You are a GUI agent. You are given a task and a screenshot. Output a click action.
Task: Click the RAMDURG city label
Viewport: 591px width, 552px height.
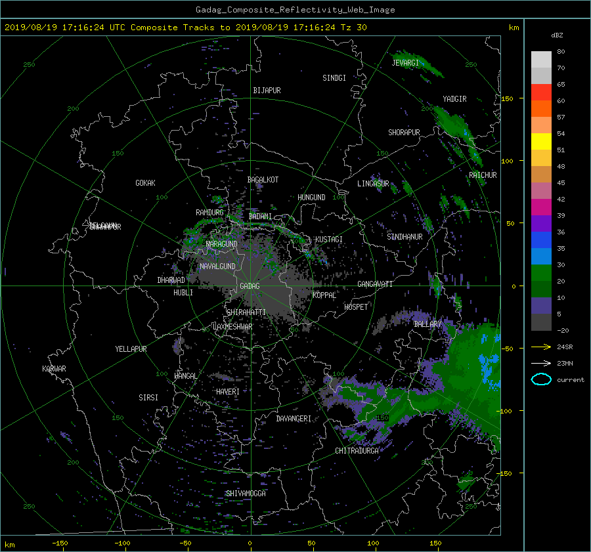209,213
